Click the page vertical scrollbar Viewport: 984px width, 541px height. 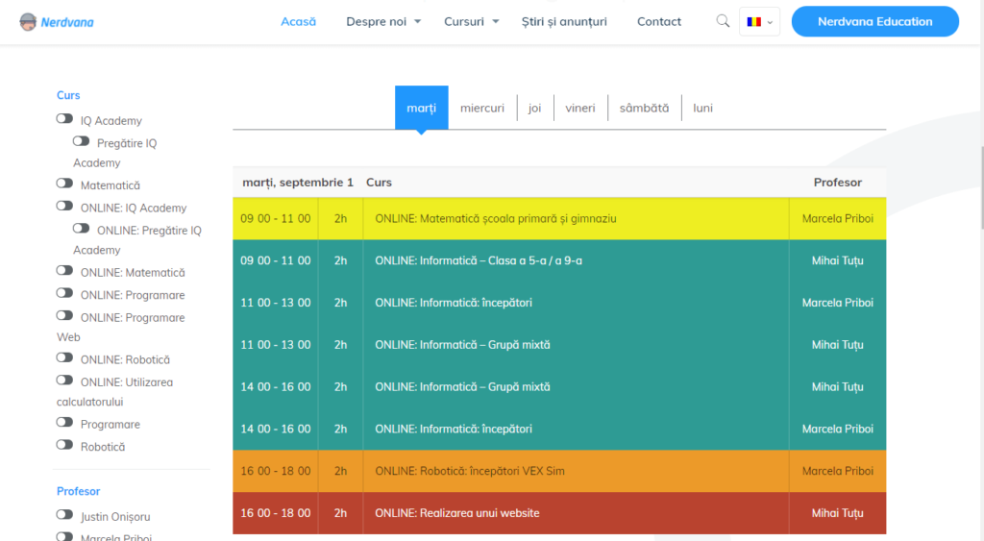(981, 188)
